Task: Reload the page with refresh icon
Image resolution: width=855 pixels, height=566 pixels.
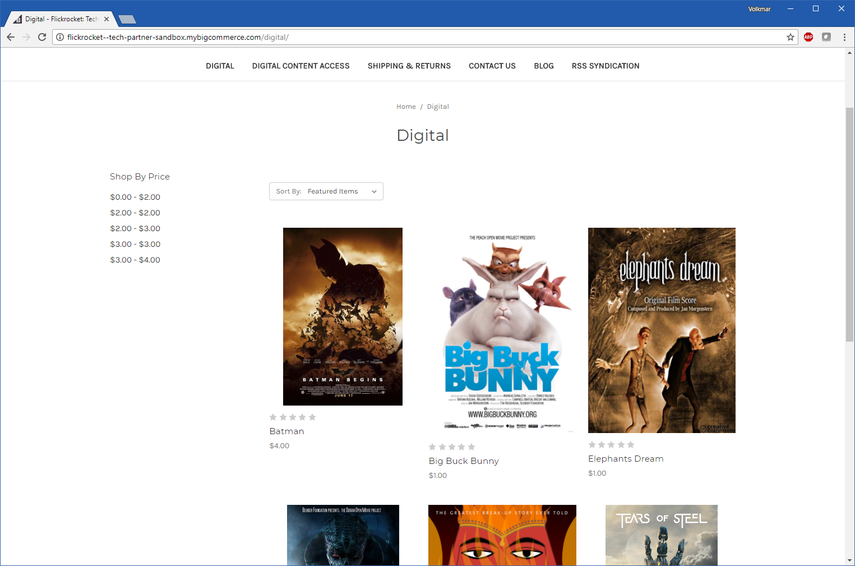Action: pyautogui.click(x=42, y=37)
